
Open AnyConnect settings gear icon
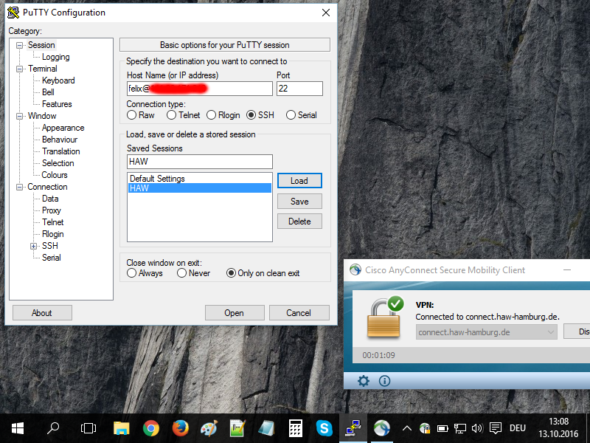(x=363, y=381)
